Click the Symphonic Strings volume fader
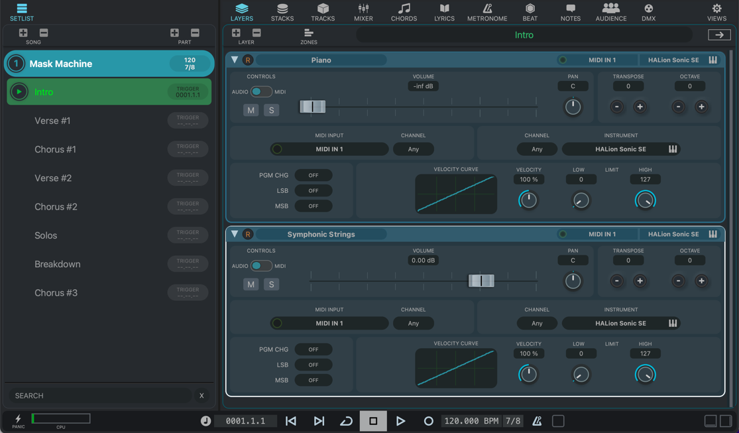Screen dimensions: 739x433 coord(481,281)
